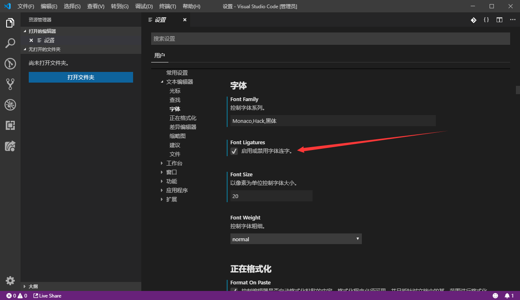Collapse the 打开的编辑器 panel header

[x=81, y=31]
